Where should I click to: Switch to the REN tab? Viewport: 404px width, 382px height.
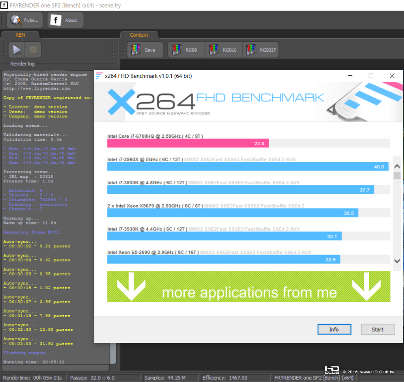click(x=20, y=35)
